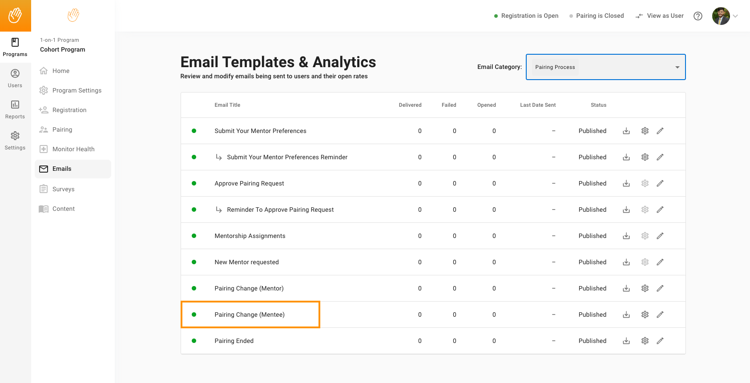Open the Surveys sidebar item
750x383 pixels.
pos(63,189)
